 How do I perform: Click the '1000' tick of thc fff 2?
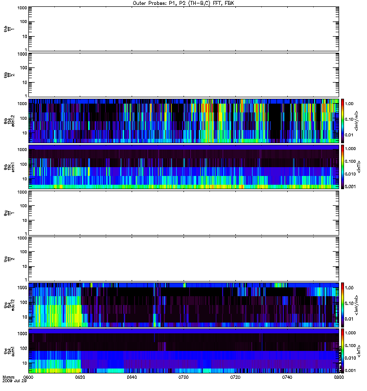click(x=22, y=238)
